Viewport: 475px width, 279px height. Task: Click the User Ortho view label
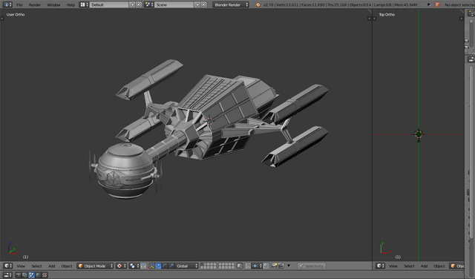[x=16, y=14]
